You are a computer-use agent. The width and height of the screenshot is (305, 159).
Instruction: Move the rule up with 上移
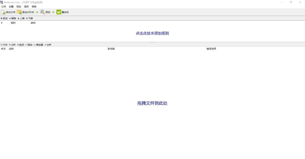pos(21,18)
